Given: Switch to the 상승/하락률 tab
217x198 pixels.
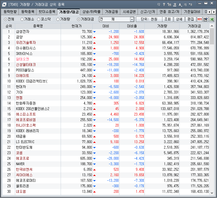Looking at the screenshot, I should [x=91, y=12].
